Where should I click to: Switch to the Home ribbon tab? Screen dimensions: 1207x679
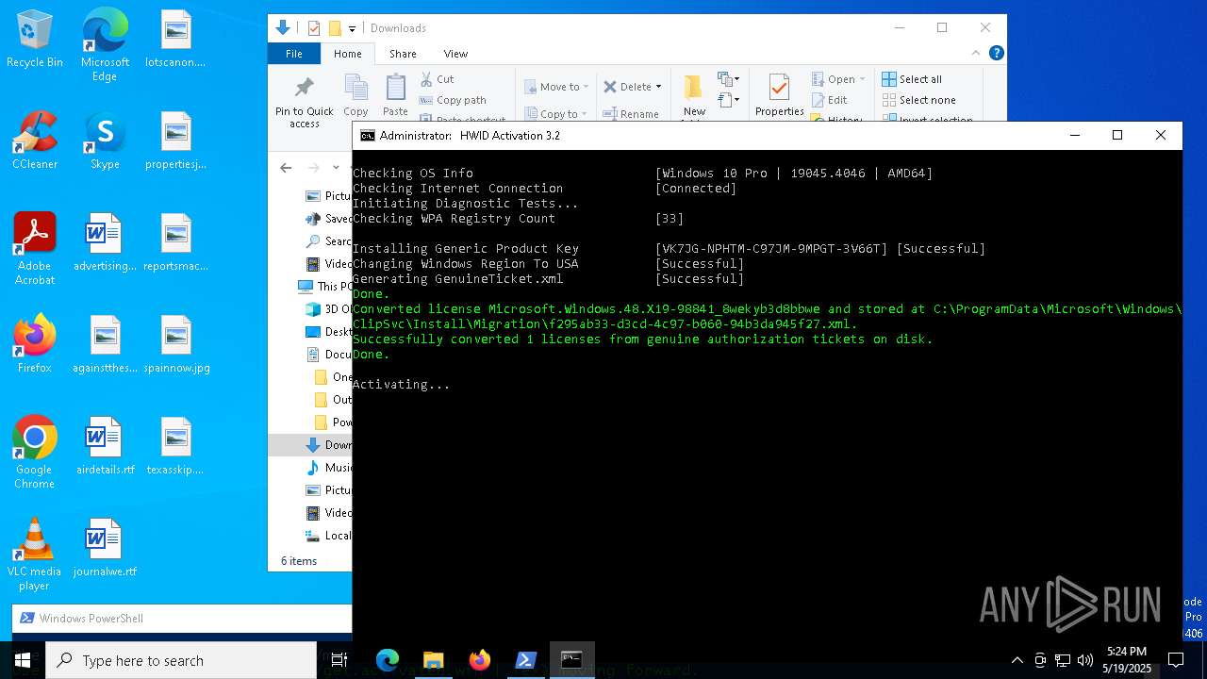click(347, 54)
